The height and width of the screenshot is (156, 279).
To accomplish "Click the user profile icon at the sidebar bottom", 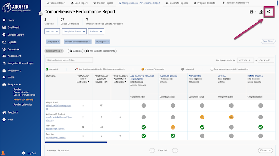I will click(x=3, y=153).
